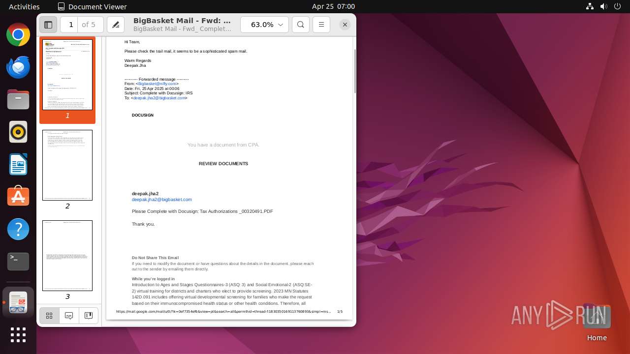Image resolution: width=630 pixels, height=354 pixels.
Task: Click the mail.google.com footer URL text
Action: [x=223, y=312]
